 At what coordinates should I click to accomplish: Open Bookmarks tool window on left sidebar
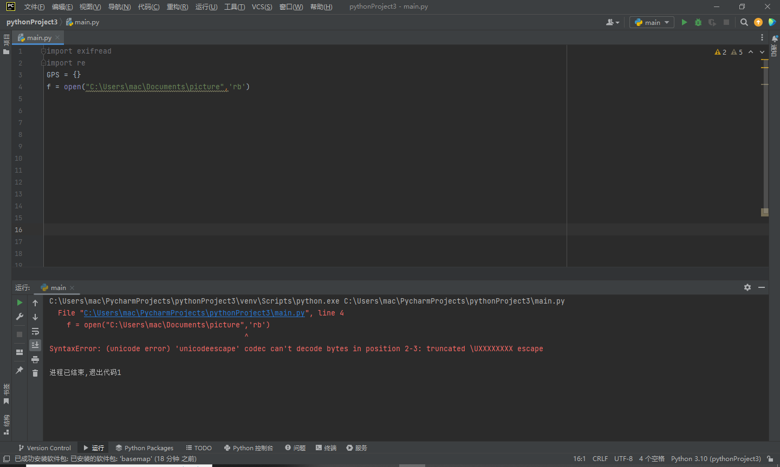click(6, 394)
